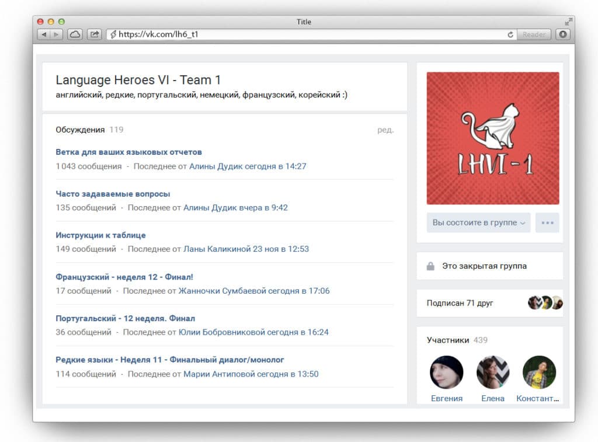
Task: Click the discussions count '119'
Action: 116,130
